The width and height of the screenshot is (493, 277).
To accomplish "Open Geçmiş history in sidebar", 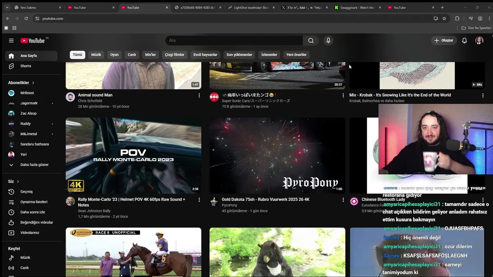I will pos(31,192).
